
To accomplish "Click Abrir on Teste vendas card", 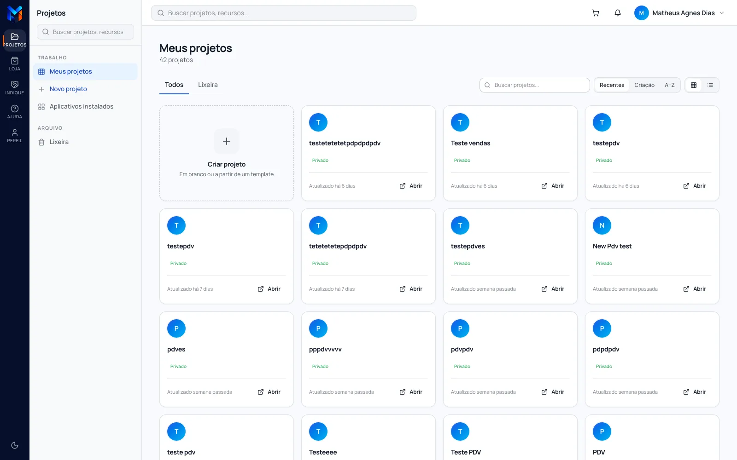I will tap(553, 186).
